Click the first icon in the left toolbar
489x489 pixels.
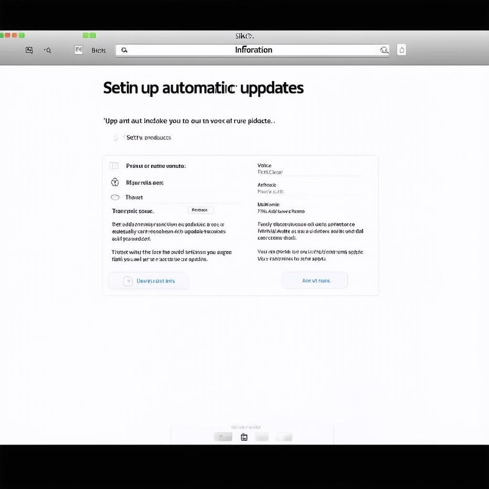point(29,50)
